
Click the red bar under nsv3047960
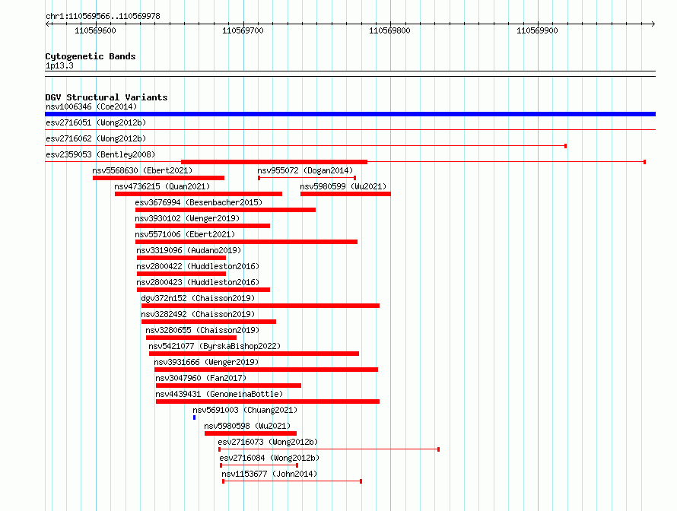click(x=228, y=386)
